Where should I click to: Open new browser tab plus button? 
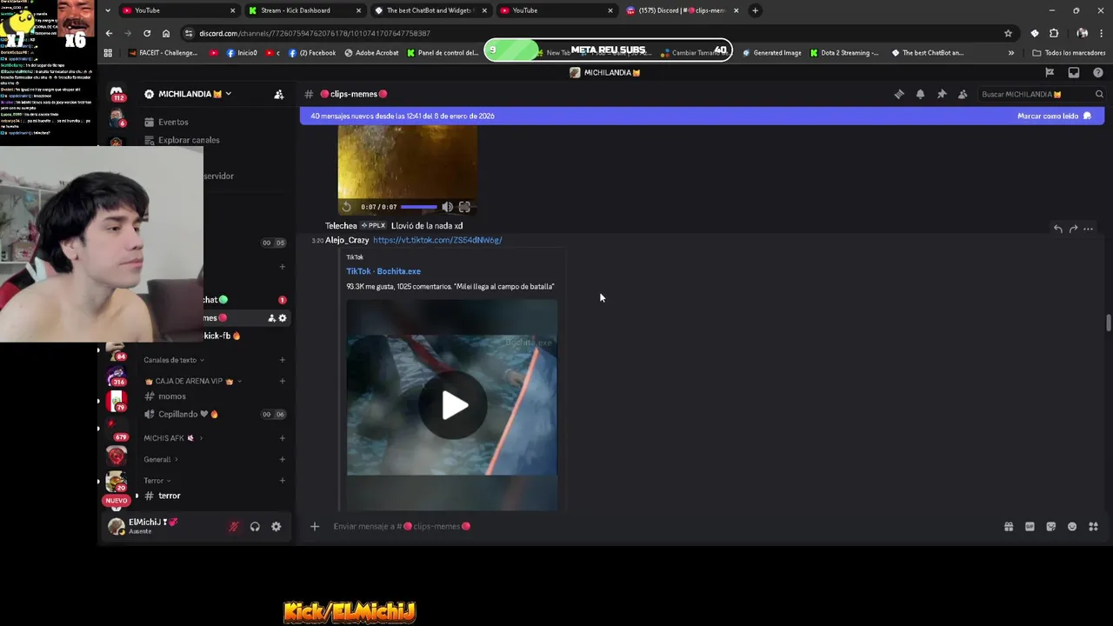coord(755,10)
